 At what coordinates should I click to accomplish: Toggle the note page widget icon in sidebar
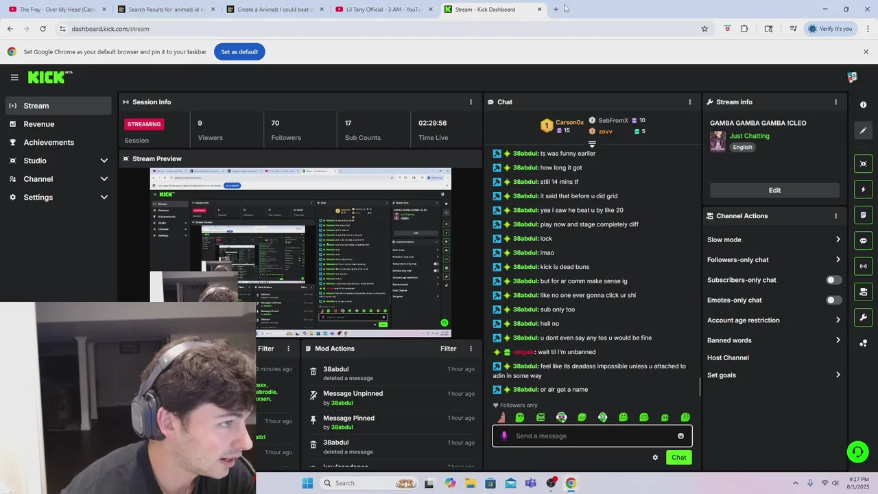pyautogui.click(x=863, y=215)
